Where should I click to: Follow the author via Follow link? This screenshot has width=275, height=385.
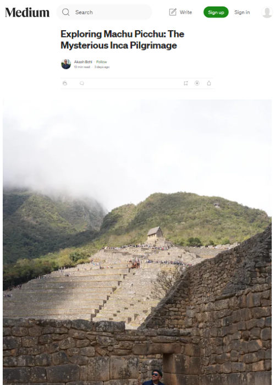[x=101, y=62]
